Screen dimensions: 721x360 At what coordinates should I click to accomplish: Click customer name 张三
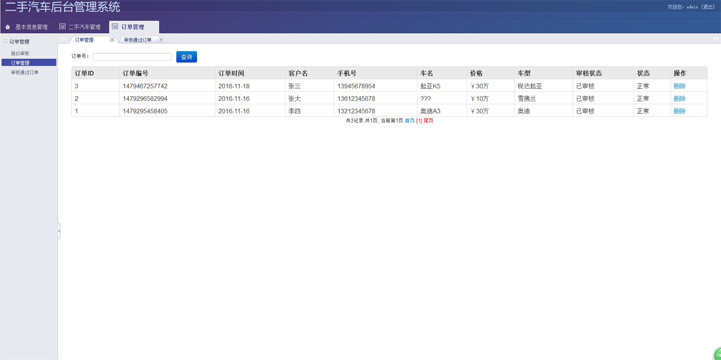(294, 86)
